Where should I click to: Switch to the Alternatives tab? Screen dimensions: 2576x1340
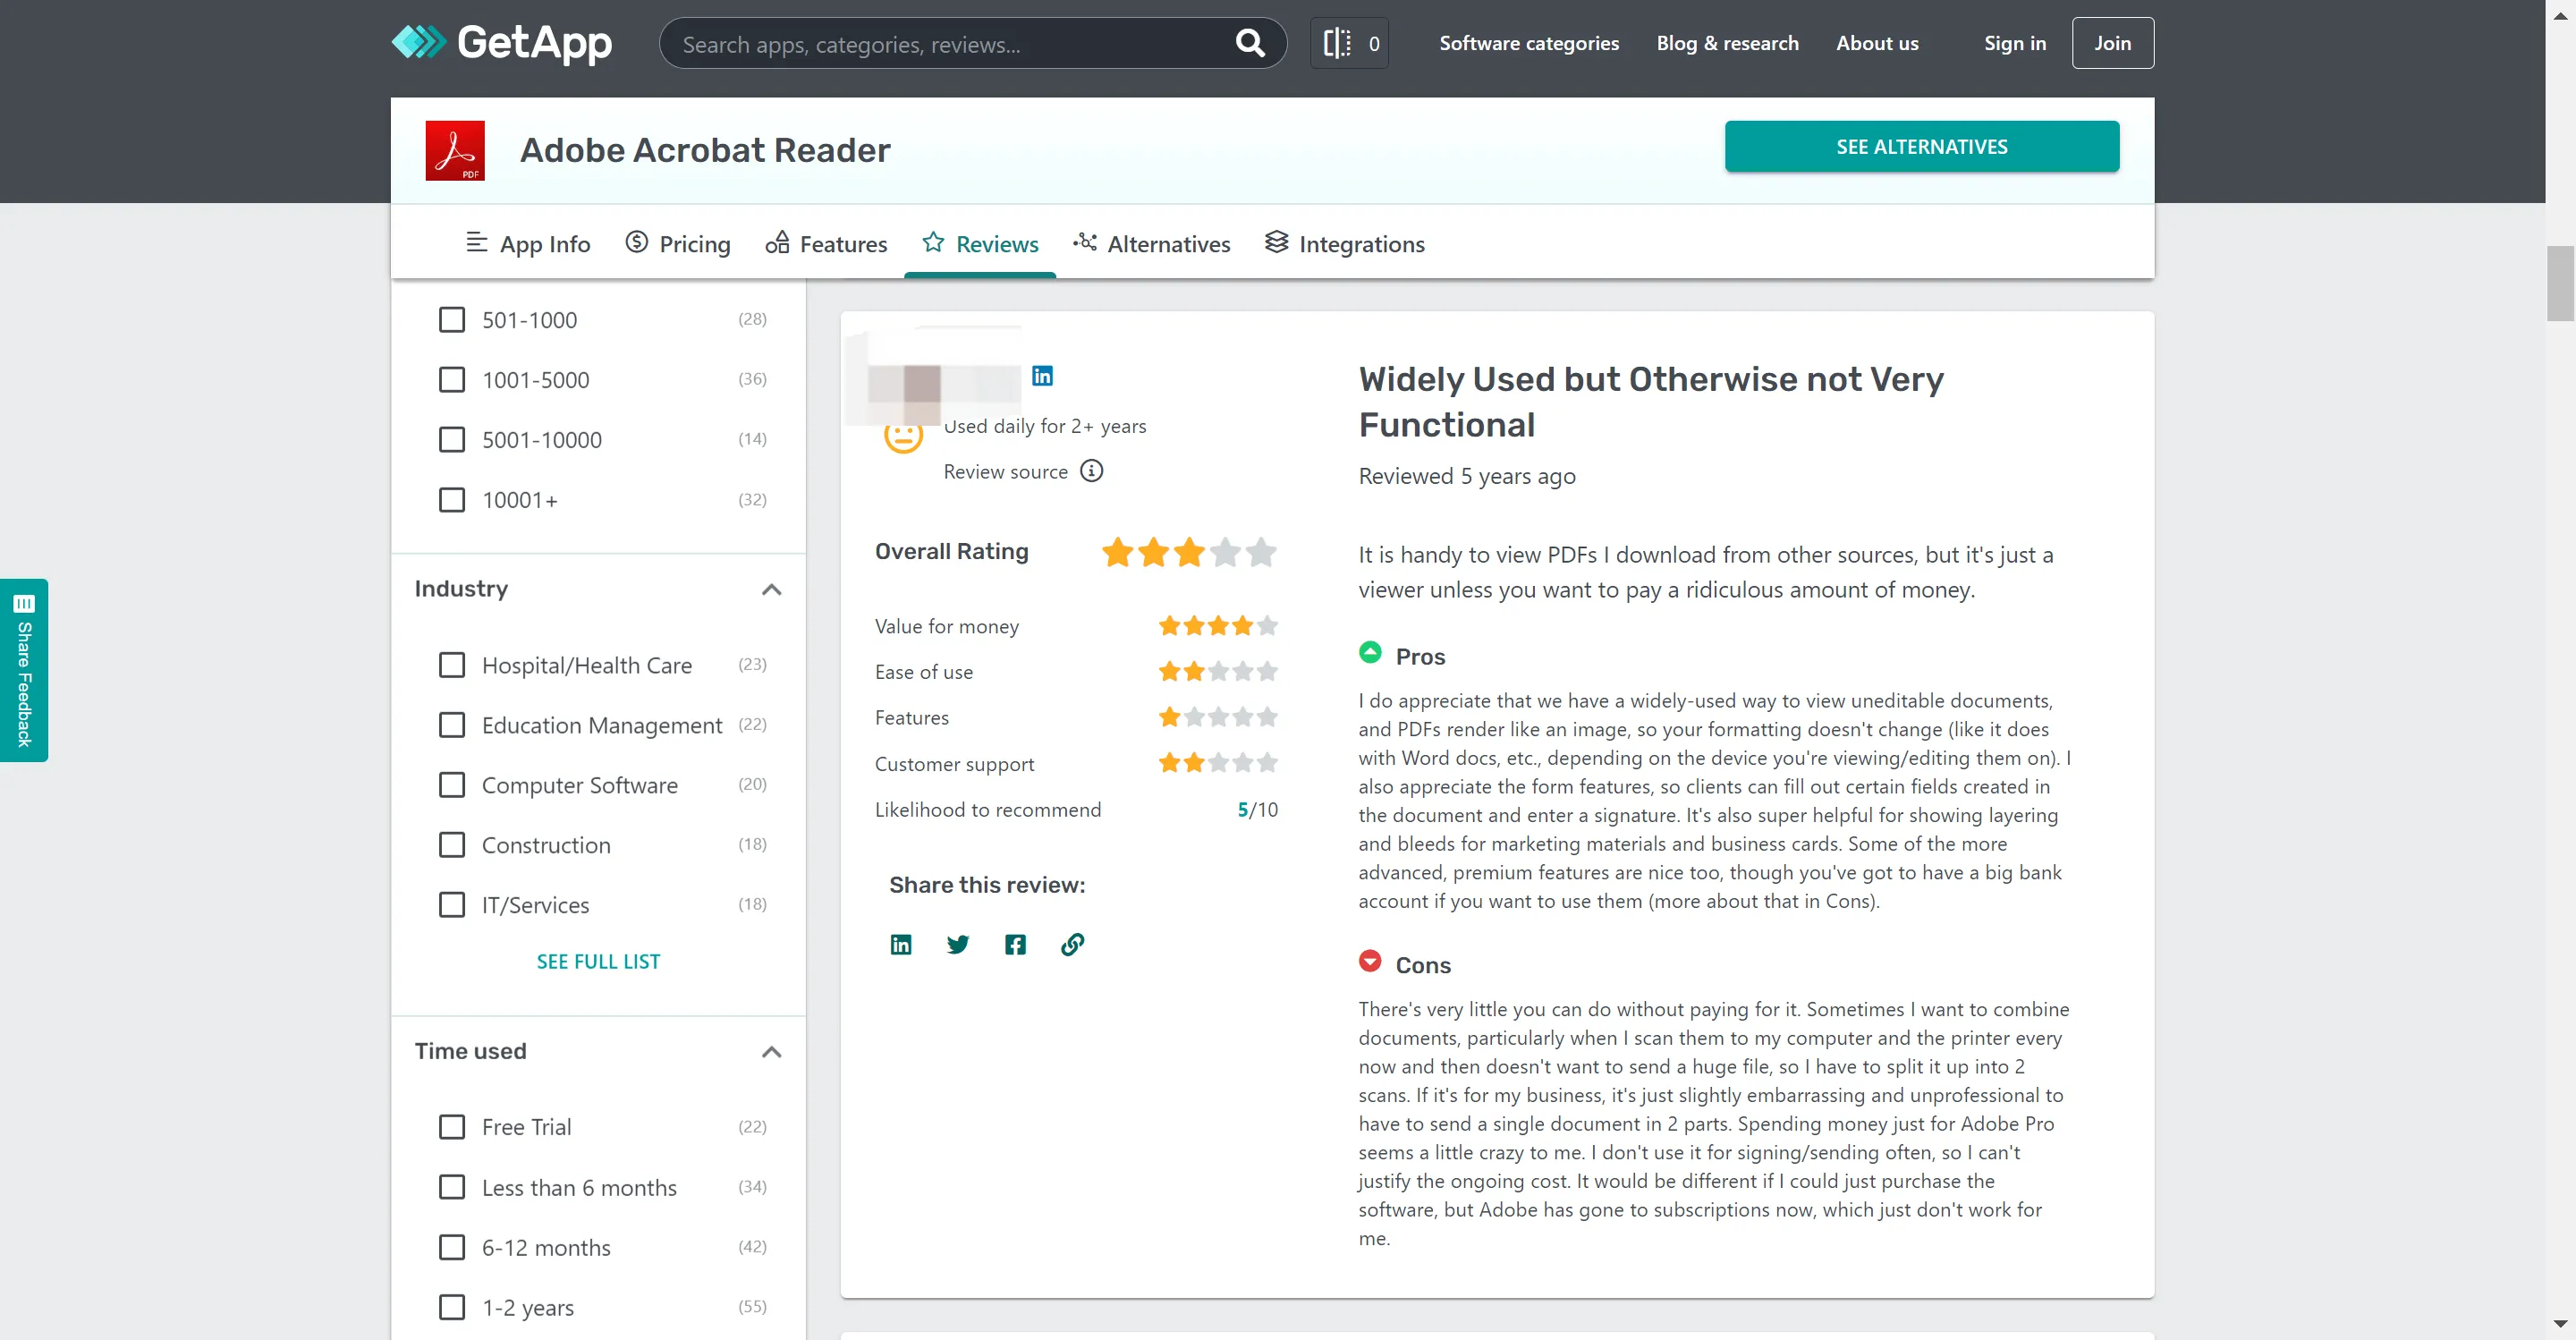pos(1154,242)
